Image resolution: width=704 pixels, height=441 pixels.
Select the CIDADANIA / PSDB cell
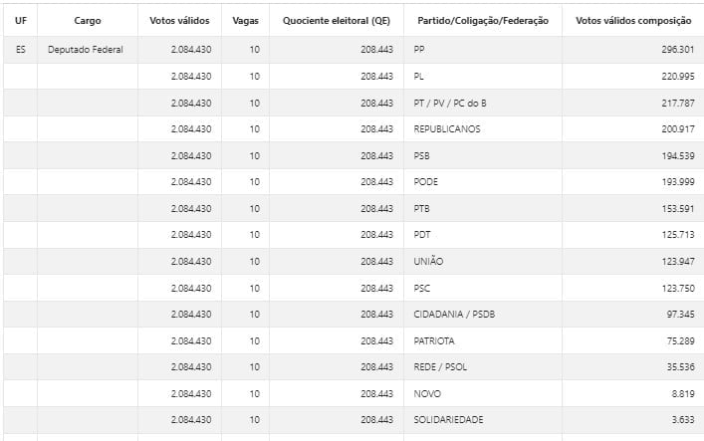(x=452, y=314)
